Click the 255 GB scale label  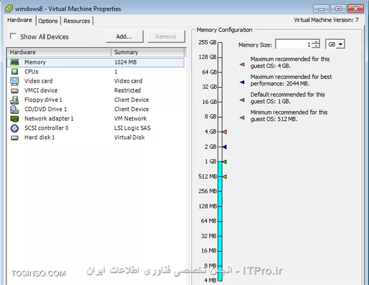pyautogui.click(x=207, y=43)
